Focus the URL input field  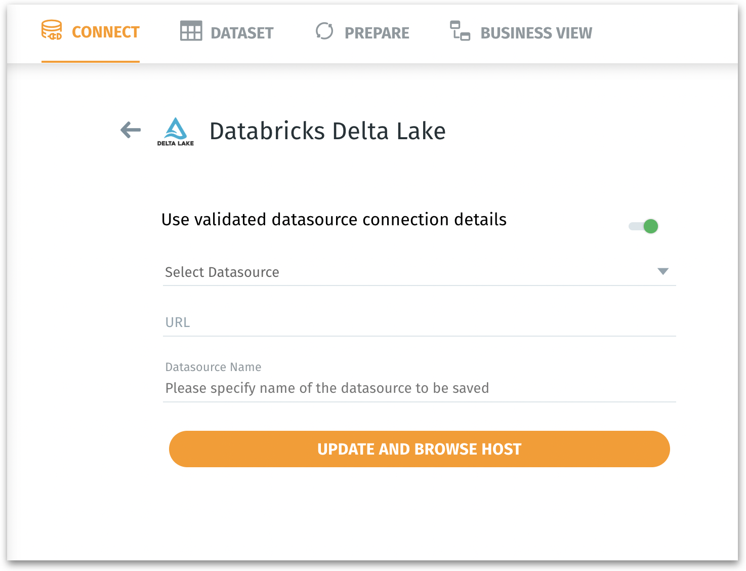(x=419, y=322)
